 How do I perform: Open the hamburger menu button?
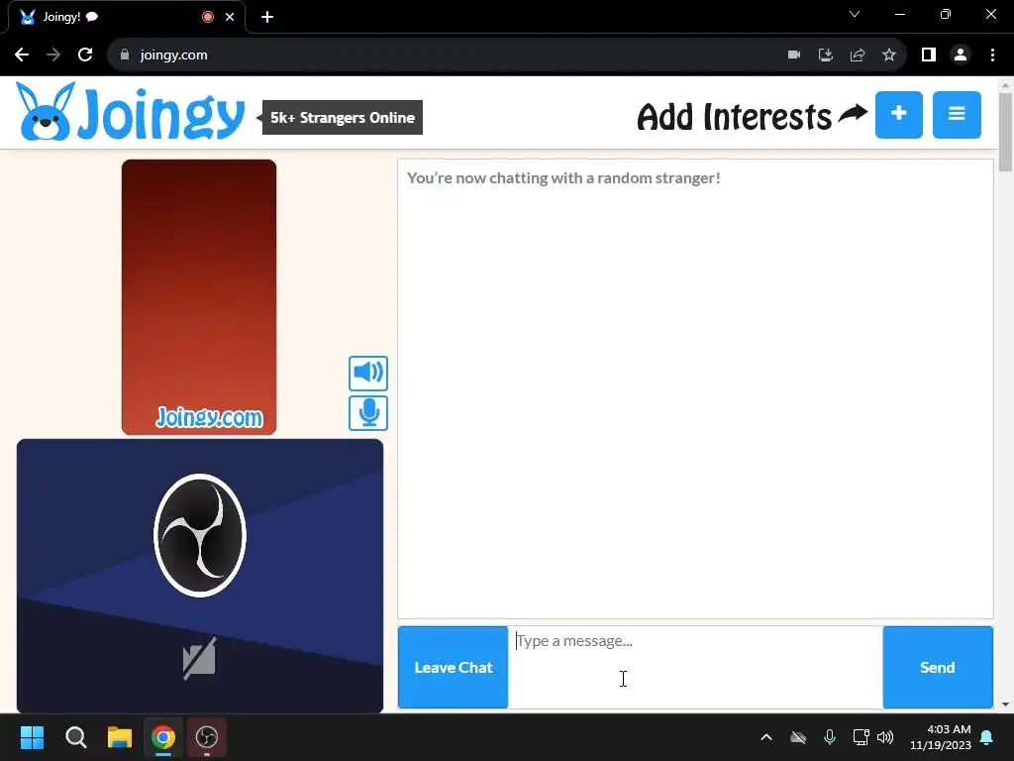click(x=957, y=115)
